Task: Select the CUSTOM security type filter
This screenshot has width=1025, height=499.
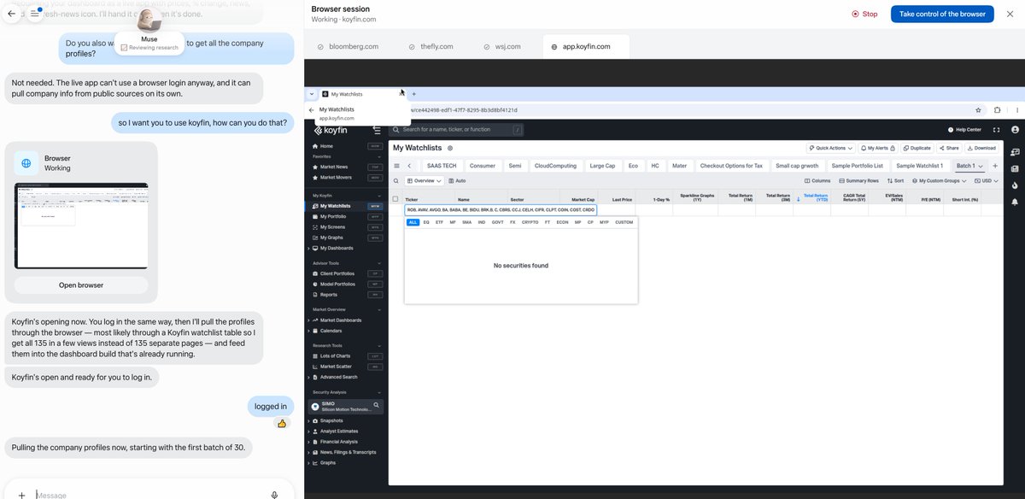Action: pyautogui.click(x=624, y=222)
